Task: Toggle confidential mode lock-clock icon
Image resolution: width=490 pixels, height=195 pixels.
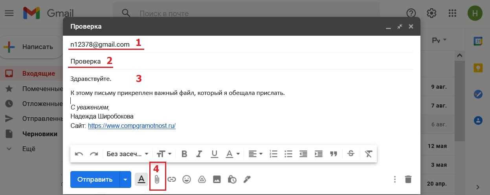Action: tap(232, 180)
